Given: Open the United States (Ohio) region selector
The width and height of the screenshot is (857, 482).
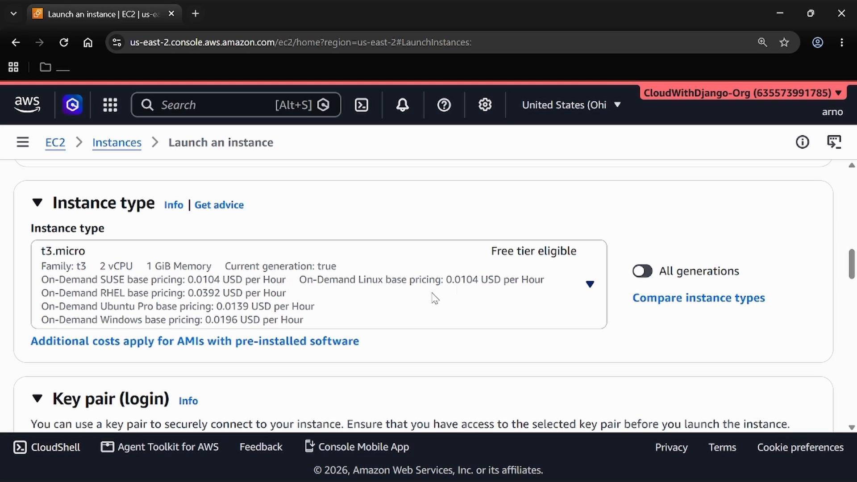Looking at the screenshot, I should [571, 105].
